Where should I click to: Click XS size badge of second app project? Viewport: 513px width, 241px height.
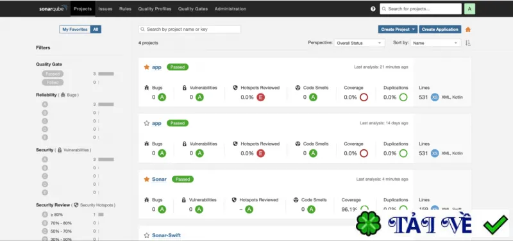tap(435, 153)
